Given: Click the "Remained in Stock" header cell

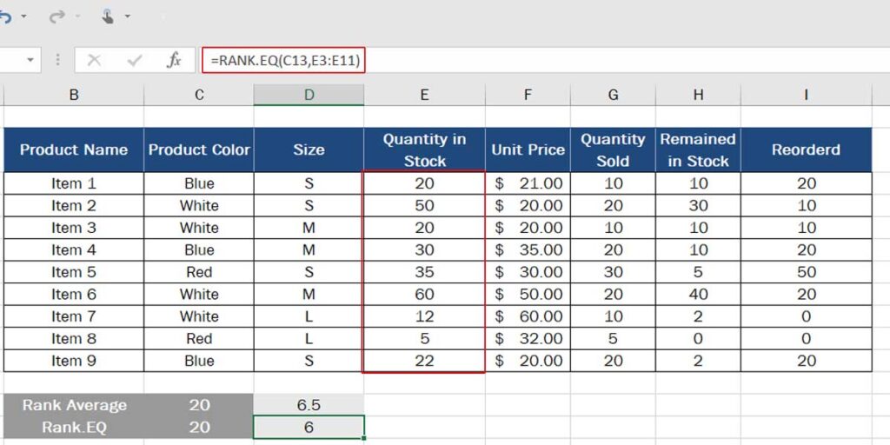Looking at the screenshot, I should (698, 149).
